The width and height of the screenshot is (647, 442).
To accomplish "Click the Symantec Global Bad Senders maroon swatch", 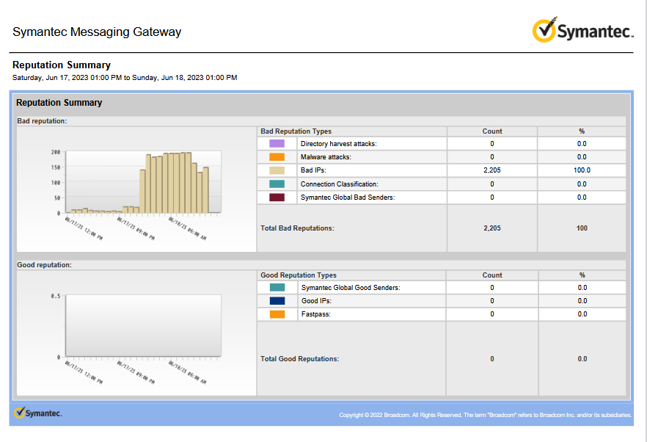I will (x=277, y=198).
